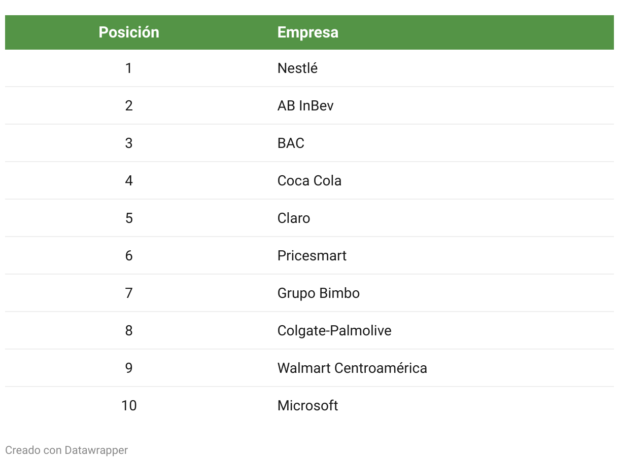Select position number 1 cell
Screen dimensions: 619x462
tap(129, 68)
